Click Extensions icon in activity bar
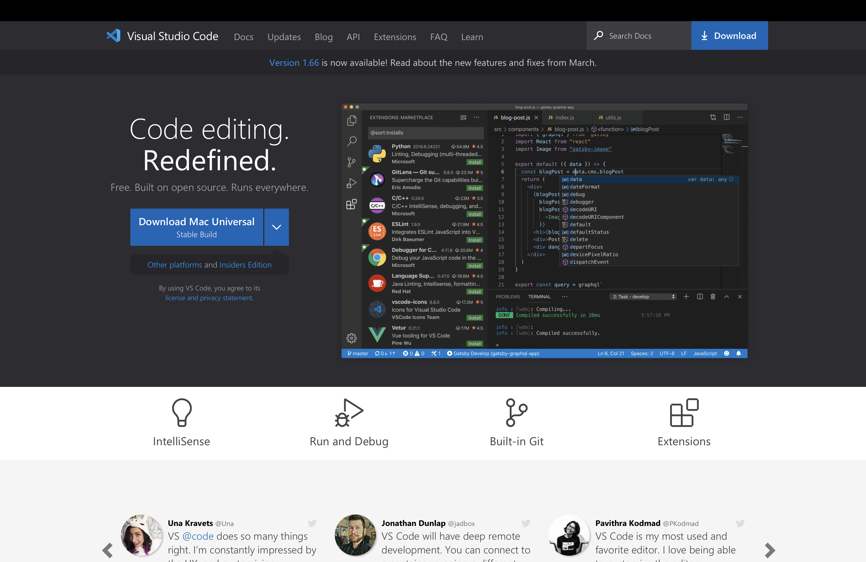 coord(351,204)
